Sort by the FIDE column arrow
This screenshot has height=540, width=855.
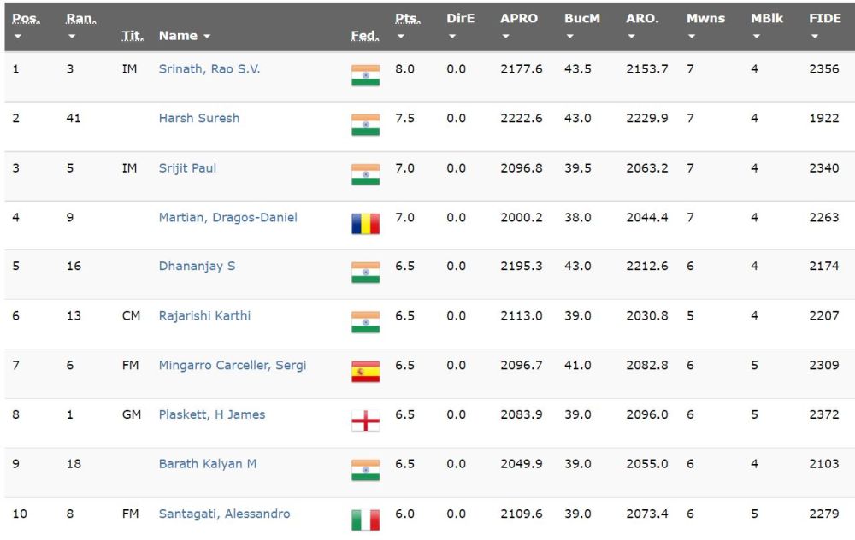814,37
